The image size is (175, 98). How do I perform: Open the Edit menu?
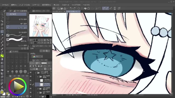(x=14, y=5)
